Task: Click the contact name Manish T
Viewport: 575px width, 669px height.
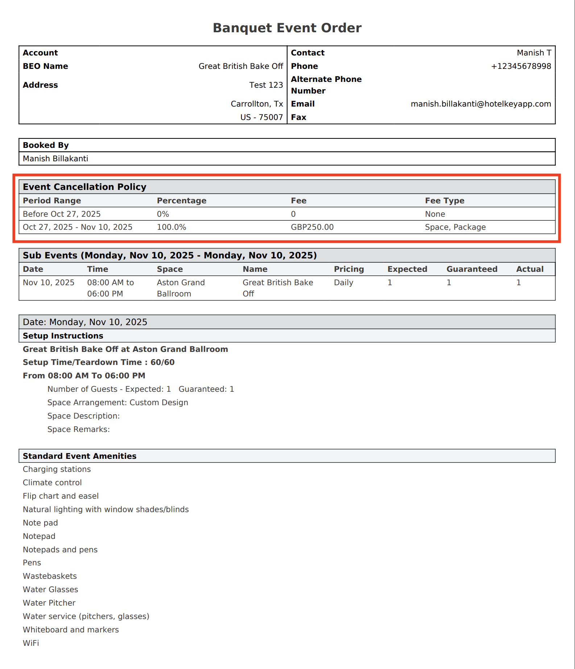Action: 534,53
